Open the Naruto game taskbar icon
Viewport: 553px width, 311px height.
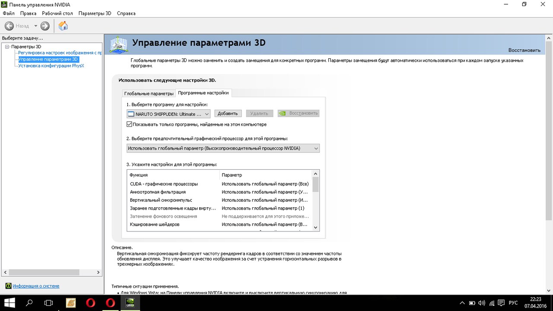70,303
